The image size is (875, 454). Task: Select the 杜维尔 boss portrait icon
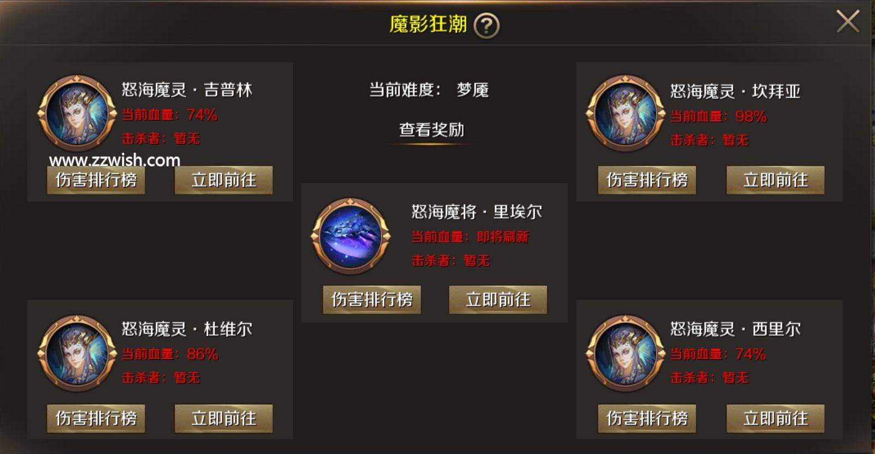[x=77, y=353]
